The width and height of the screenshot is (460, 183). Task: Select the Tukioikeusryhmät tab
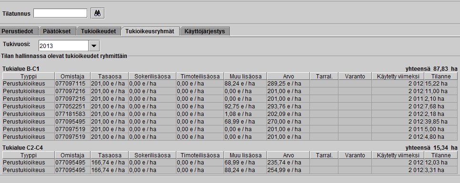[150, 31]
